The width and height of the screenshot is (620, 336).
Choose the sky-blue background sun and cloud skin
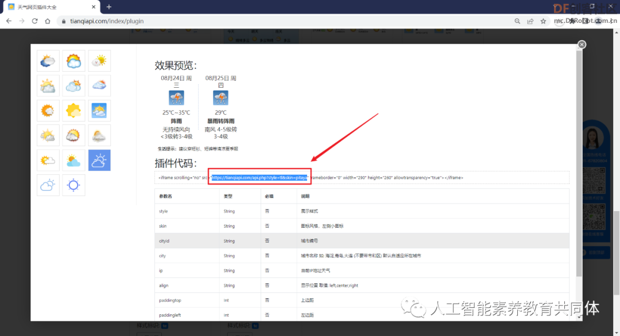click(99, 111)
